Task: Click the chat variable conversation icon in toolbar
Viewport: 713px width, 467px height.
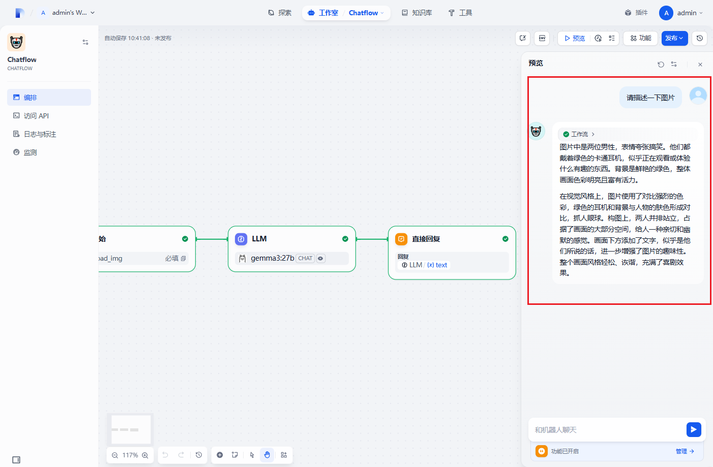Action: [523, 38]
